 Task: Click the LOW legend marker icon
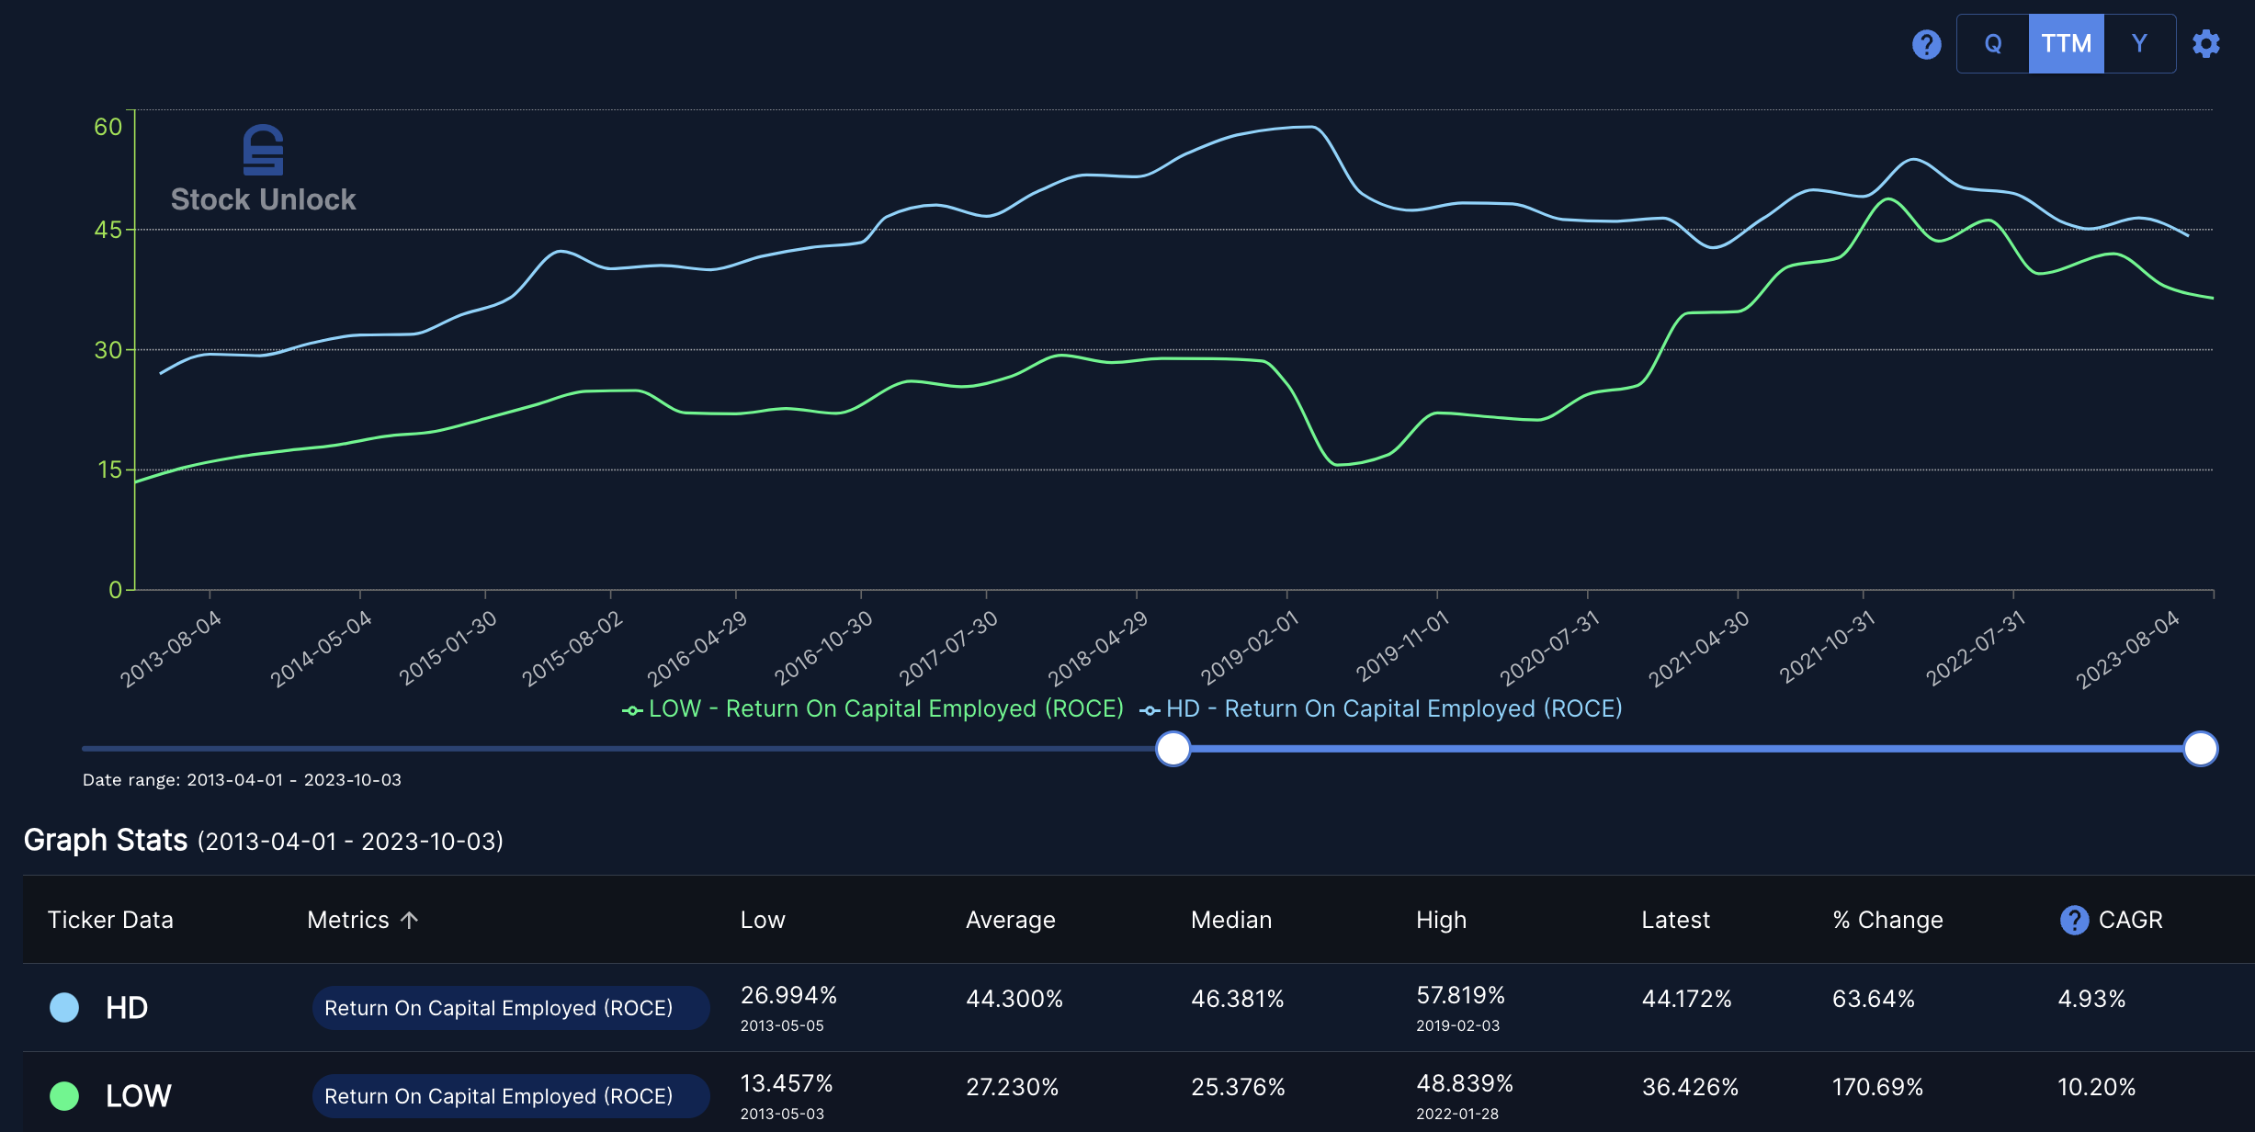click(632, 710)
